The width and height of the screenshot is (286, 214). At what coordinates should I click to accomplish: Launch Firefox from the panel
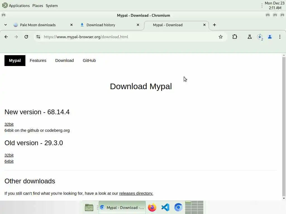pyautogui.click(x=152, y=207)
